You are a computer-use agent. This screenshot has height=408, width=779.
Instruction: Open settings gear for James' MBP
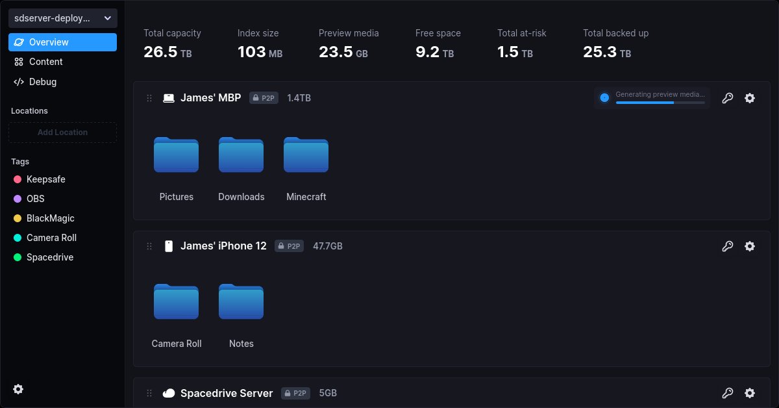[x=750, y=98]
